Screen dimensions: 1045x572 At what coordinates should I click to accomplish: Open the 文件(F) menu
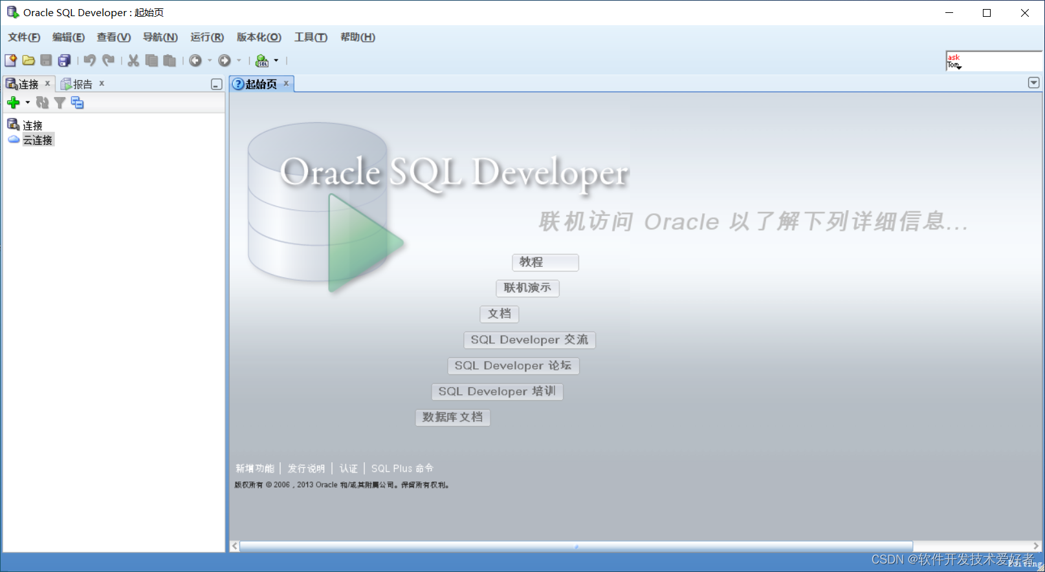pyautogui.click(x=24, y=37)
